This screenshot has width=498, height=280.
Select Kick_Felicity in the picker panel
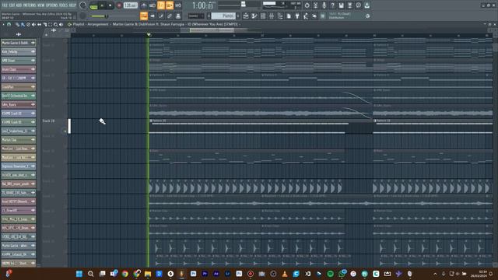18,51
